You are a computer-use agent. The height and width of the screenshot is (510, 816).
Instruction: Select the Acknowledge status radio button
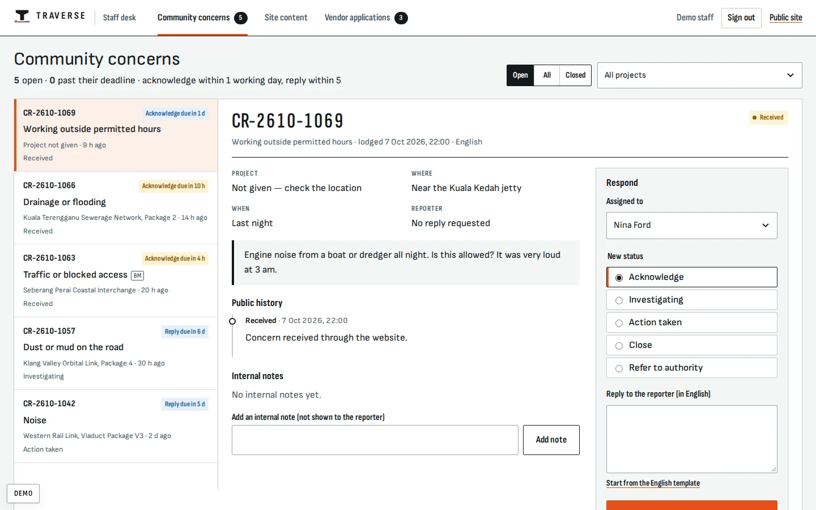pyautogui.click(x=692, y=277)
